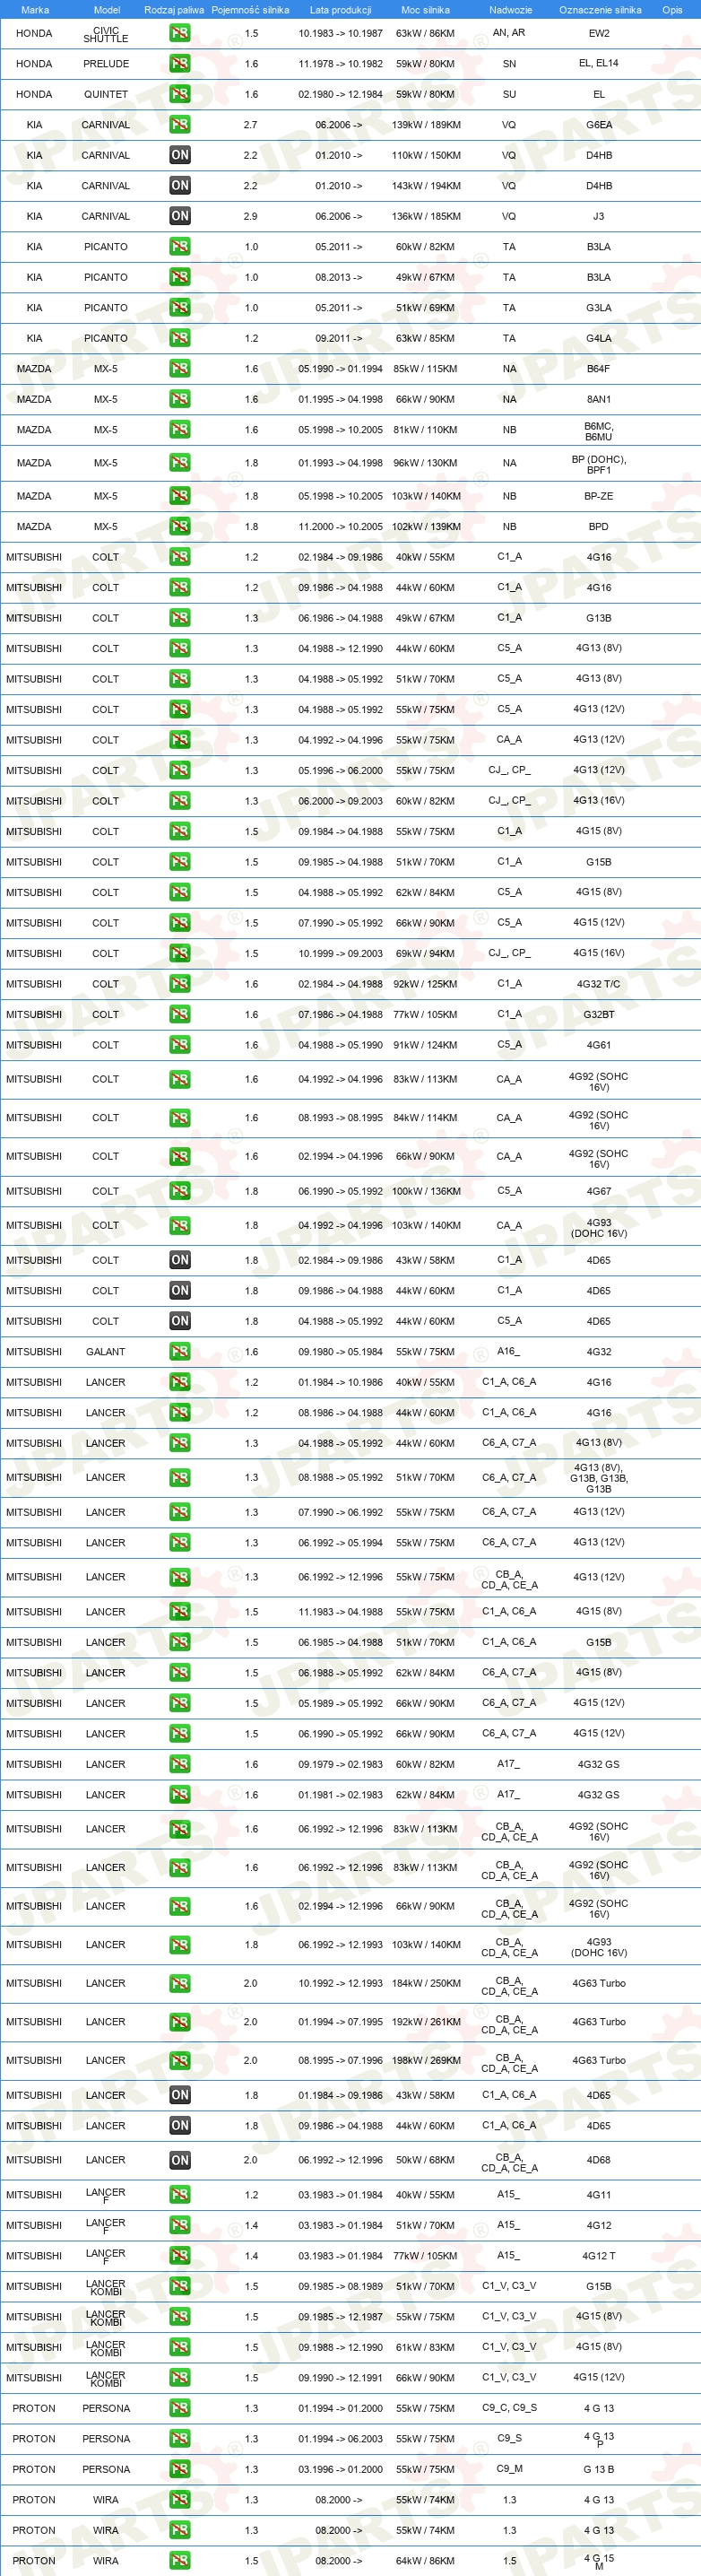The image size is (701, 2576).
Task: Select the engine code cell 'B6MC, B6MU'
Action: click(599, 431)
